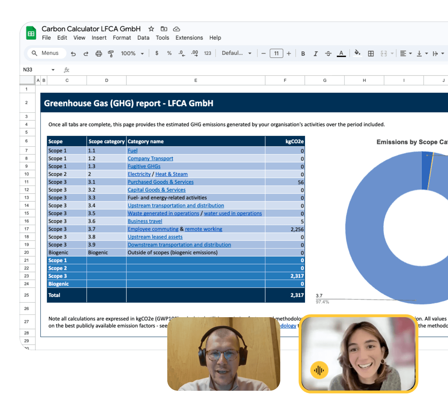Open Downstream transportation and distribution link

(179, 245)
